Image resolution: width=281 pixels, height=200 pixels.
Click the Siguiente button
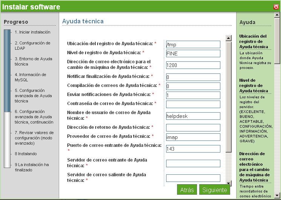click(214, 189)
